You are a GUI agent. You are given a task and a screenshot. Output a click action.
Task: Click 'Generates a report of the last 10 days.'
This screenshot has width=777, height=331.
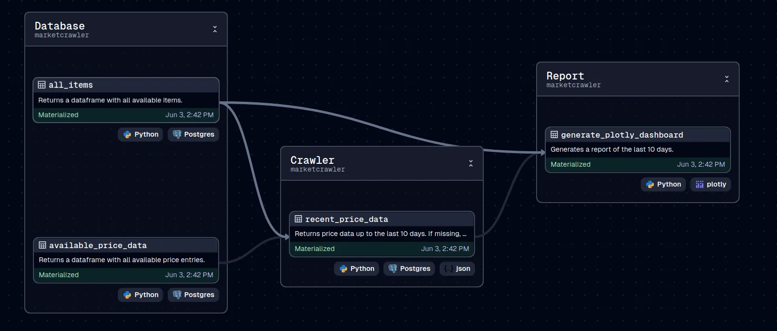[612, 150]
